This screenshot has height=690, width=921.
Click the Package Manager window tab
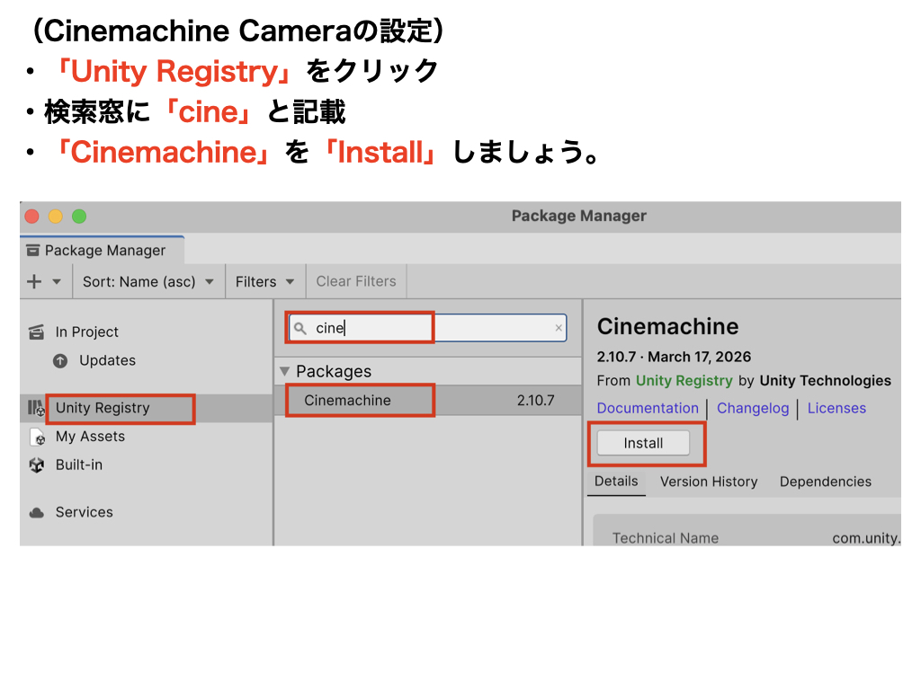pyautogui.click(x=103, y=251)
